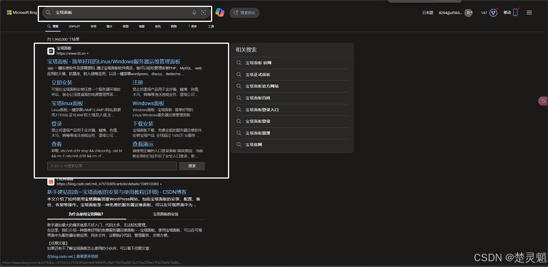Switch to the 资讯 tab

158,26
